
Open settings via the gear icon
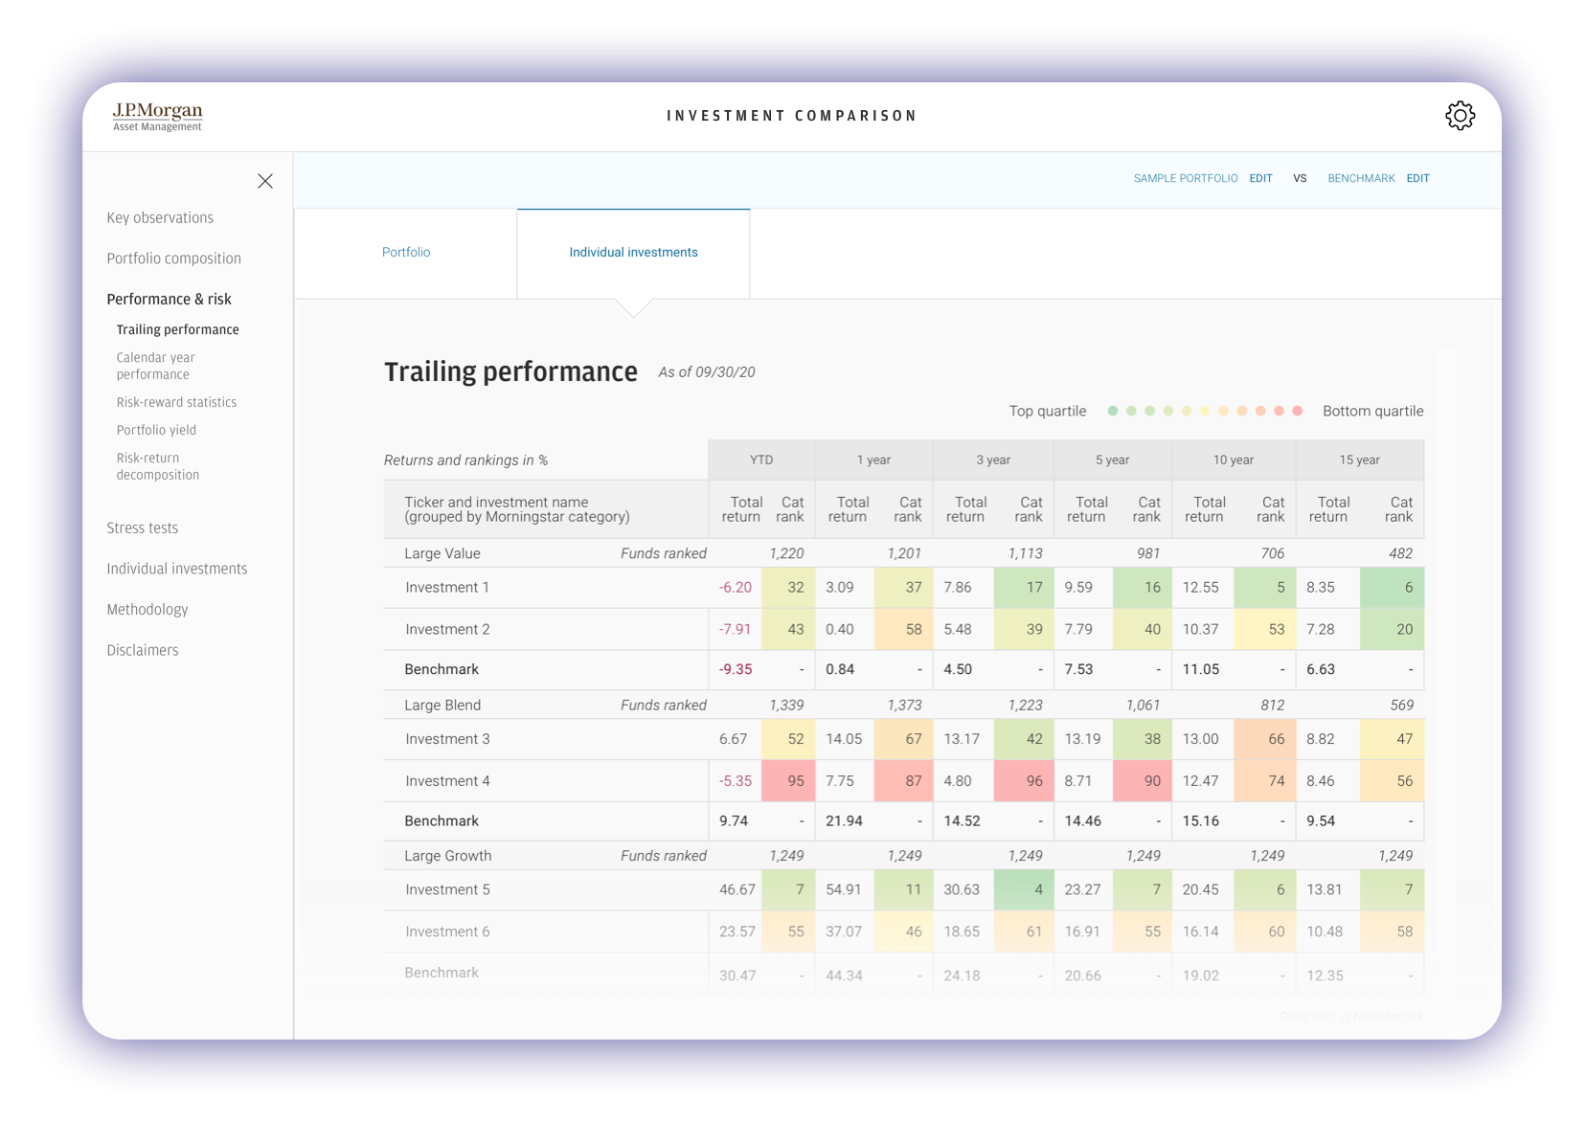pos(1460,116)
